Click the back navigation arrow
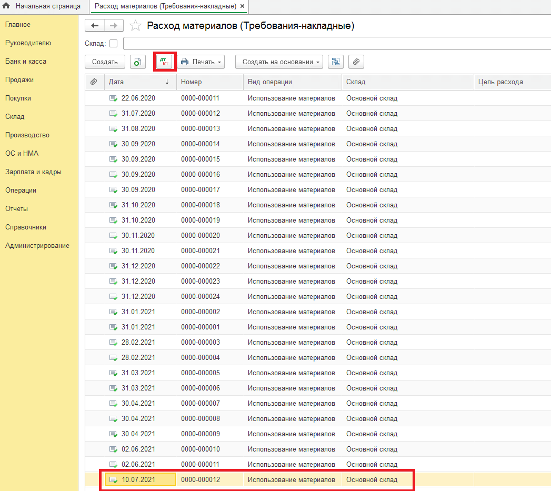Screen dimensions: 551x491 pos(95,26)
